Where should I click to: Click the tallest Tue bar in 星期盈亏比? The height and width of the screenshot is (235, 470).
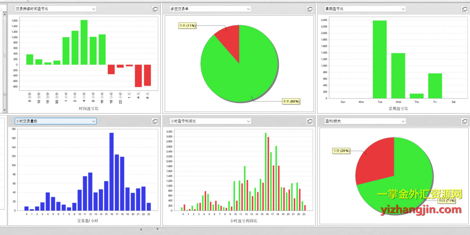[x=380, y=59]
